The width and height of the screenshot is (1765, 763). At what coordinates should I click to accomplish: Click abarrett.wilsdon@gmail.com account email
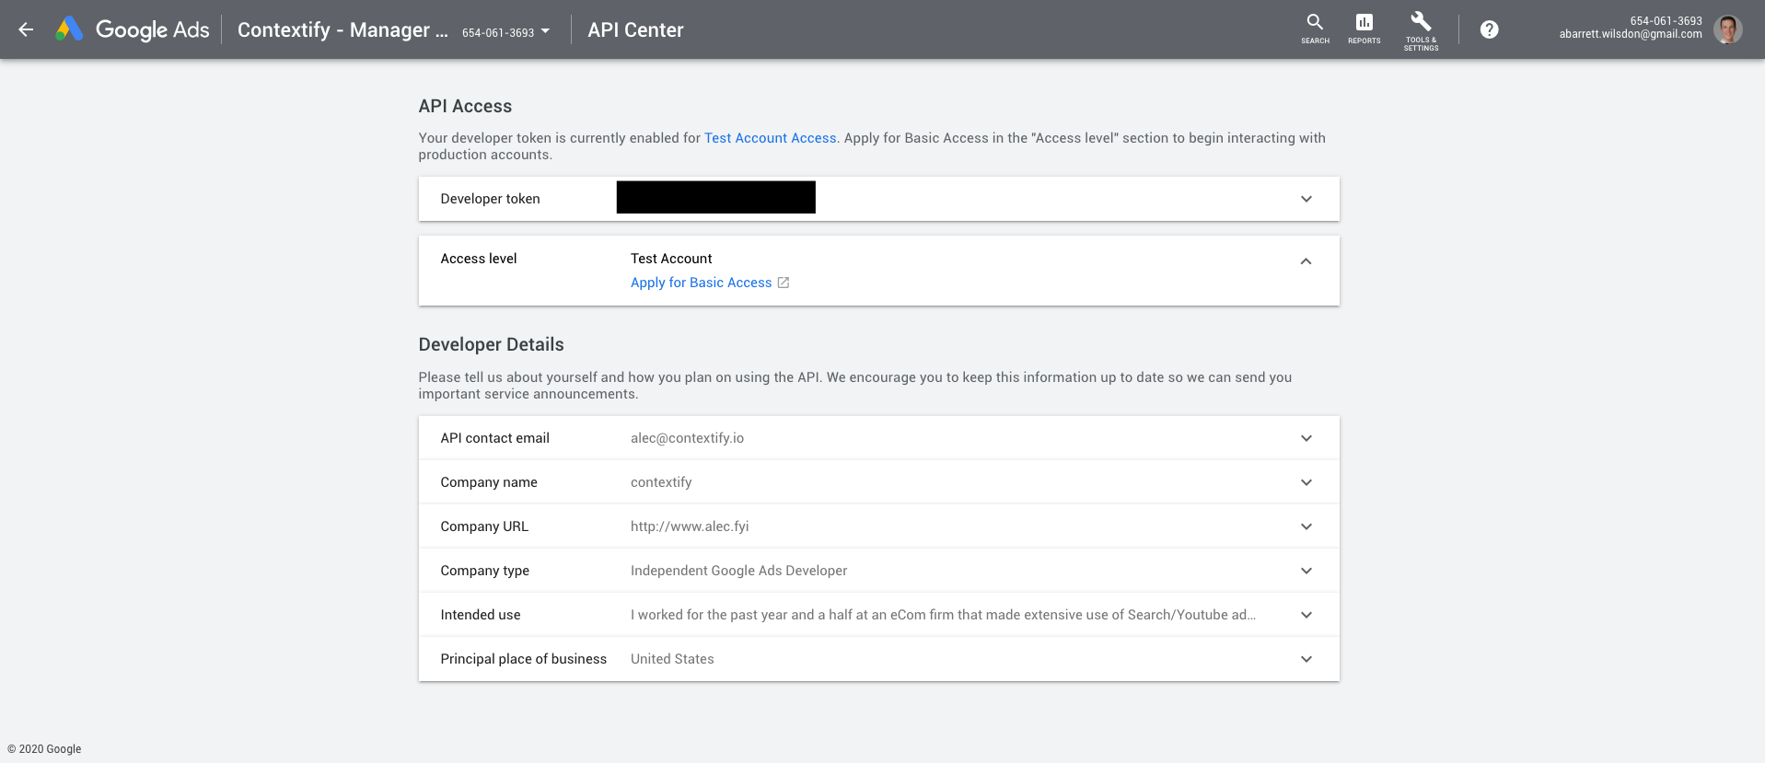[x=1631, y=34]
